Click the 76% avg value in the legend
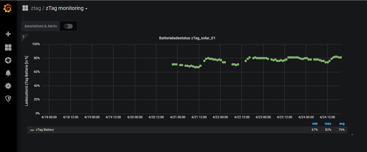 (341, 130)
